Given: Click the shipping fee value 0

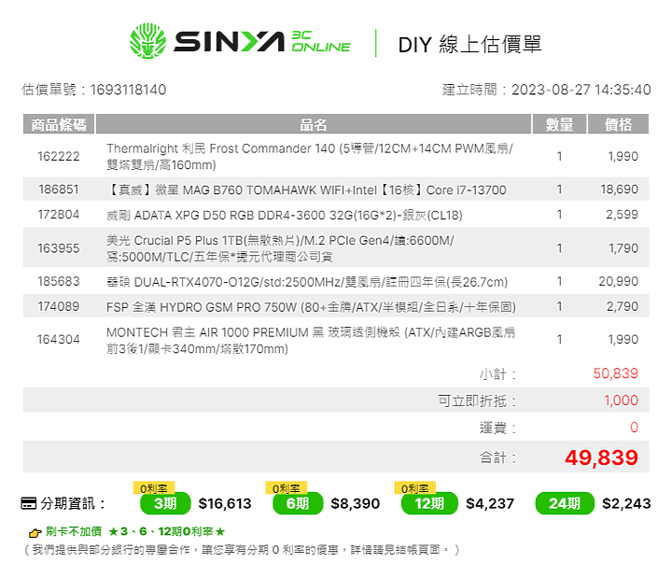Looking at the screenshot, I should tap(635, 427).
